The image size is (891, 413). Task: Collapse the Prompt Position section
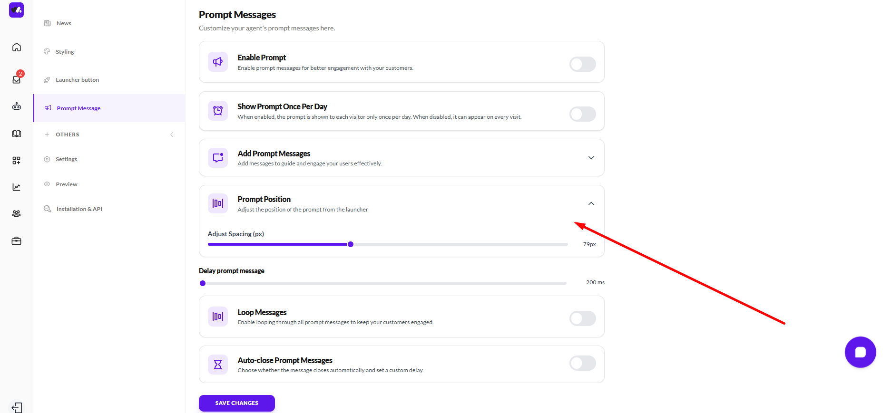591,203
